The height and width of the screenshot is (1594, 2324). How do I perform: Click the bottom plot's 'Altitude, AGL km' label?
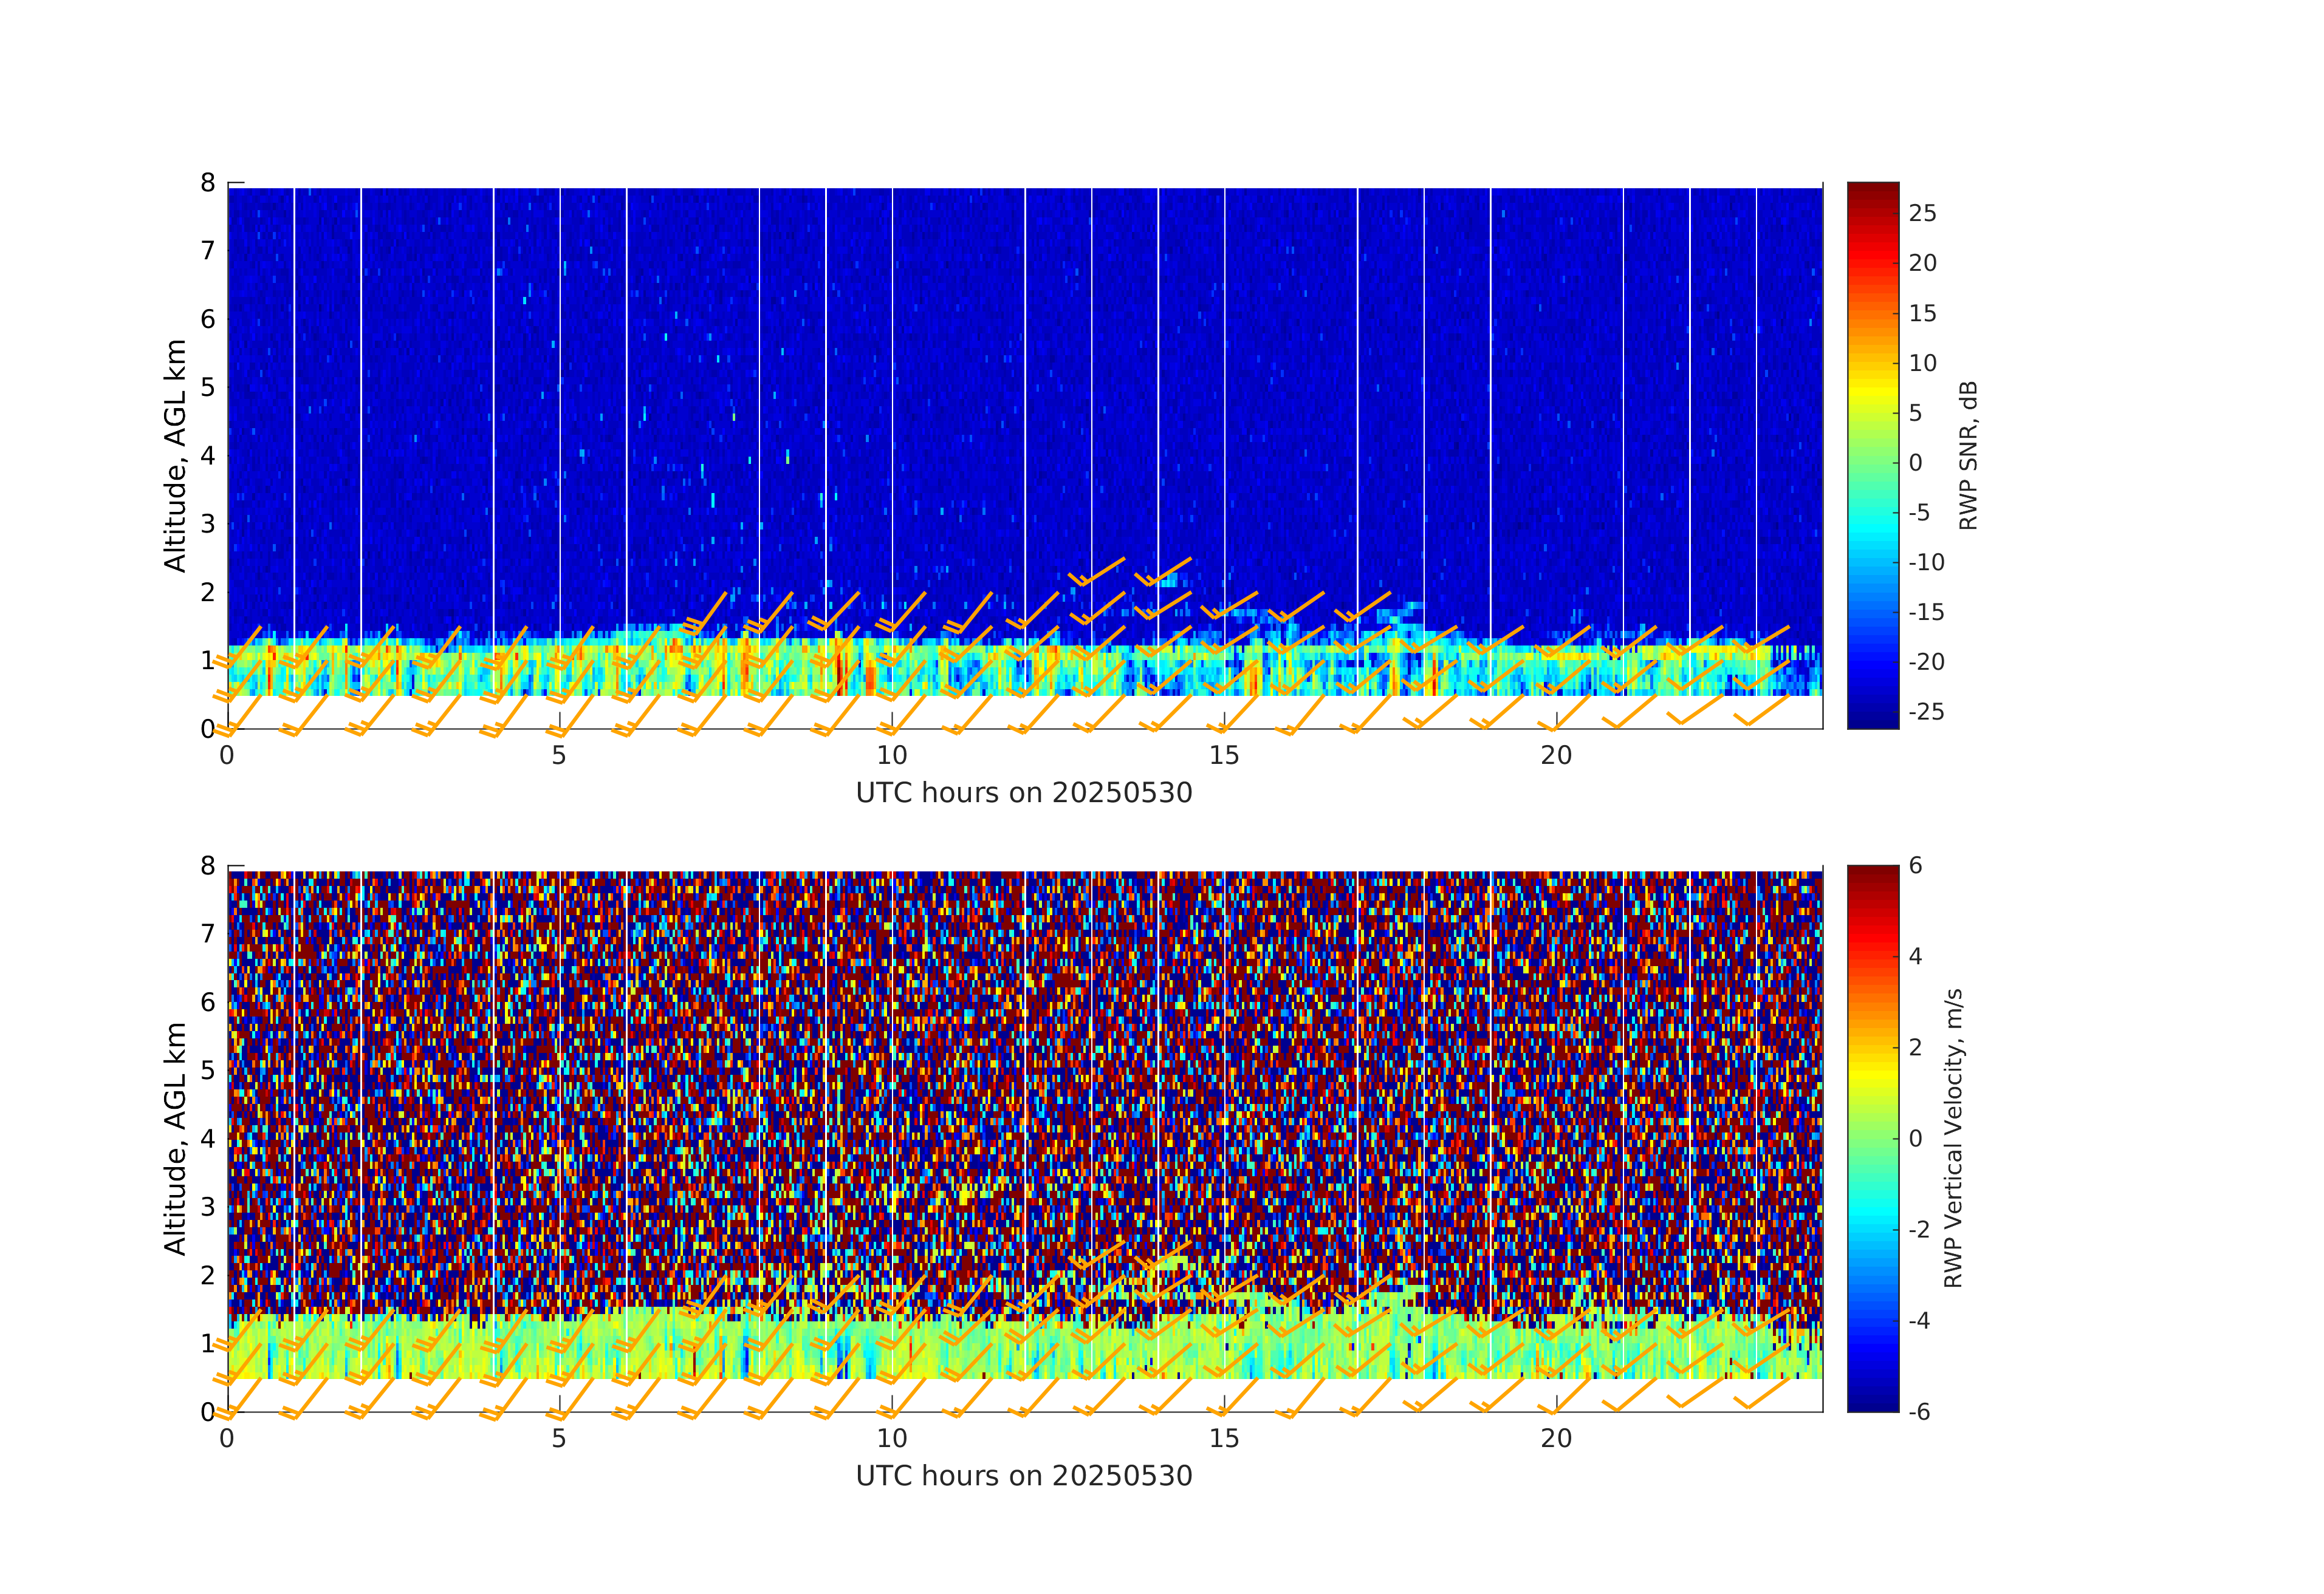[x=175, y=1139]
